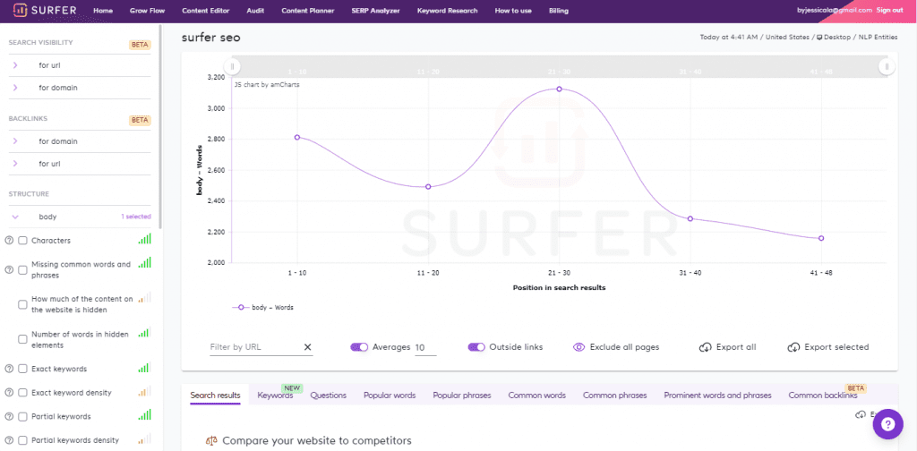Click help icon next to Exact keywords

(9, 370)
